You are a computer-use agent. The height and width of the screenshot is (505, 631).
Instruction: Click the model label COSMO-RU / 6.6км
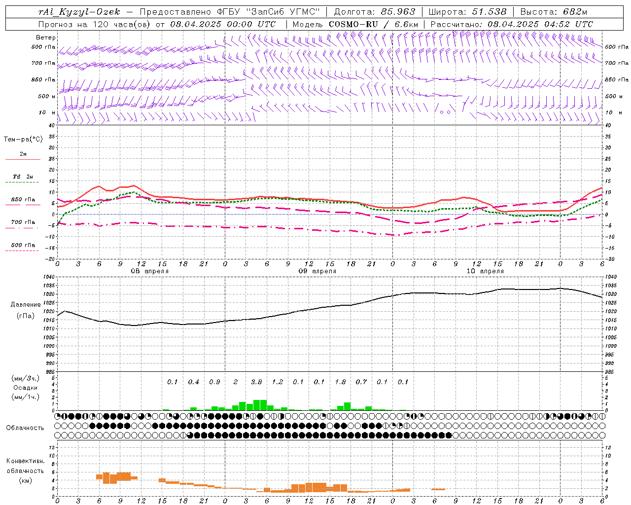tap(373, 24)
